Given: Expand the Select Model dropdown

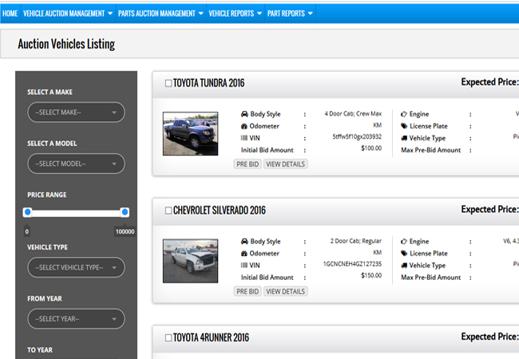Looking at the screenshot, I should tap(76, 164).
